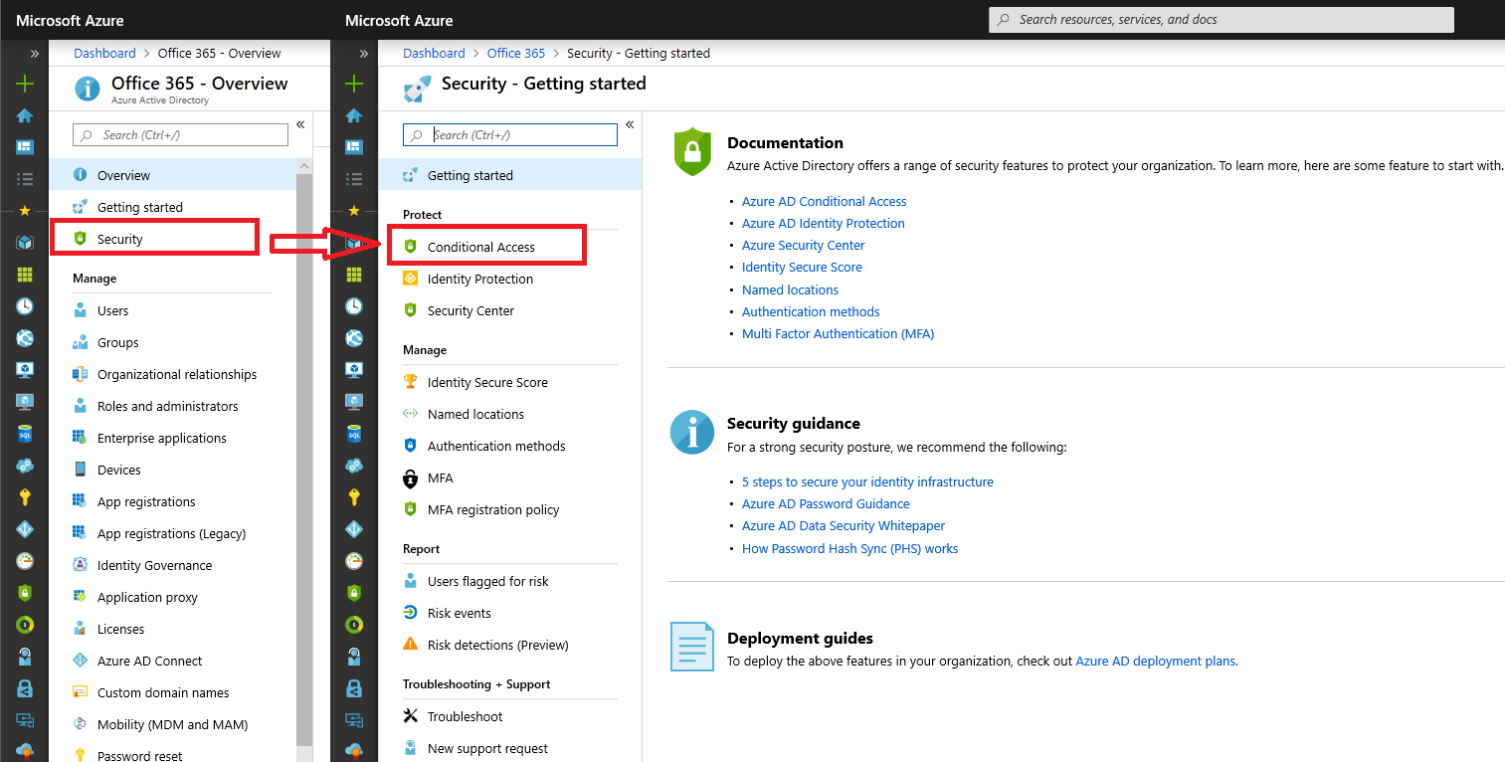1505x762 pixels.
Task: Expand the leftmost sidebar with the double chevron
Action: (35, 54)
